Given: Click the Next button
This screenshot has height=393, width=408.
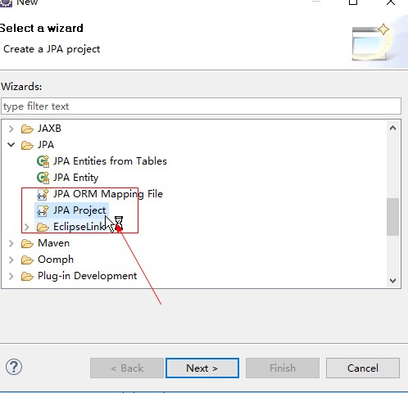Looking at the screenshot, I should pyautogui.click(x=202, y=368).
